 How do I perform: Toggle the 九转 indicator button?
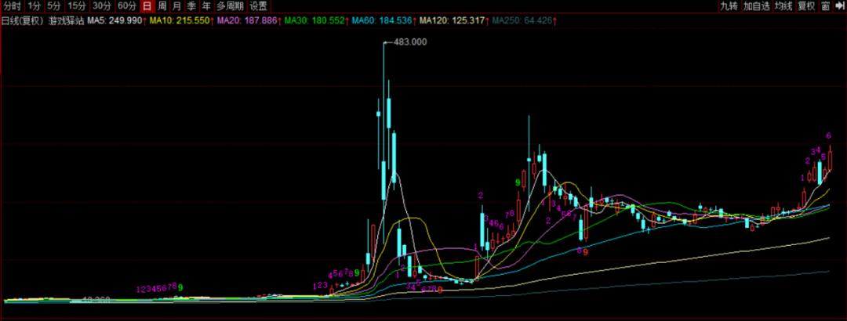pos(728,6)
